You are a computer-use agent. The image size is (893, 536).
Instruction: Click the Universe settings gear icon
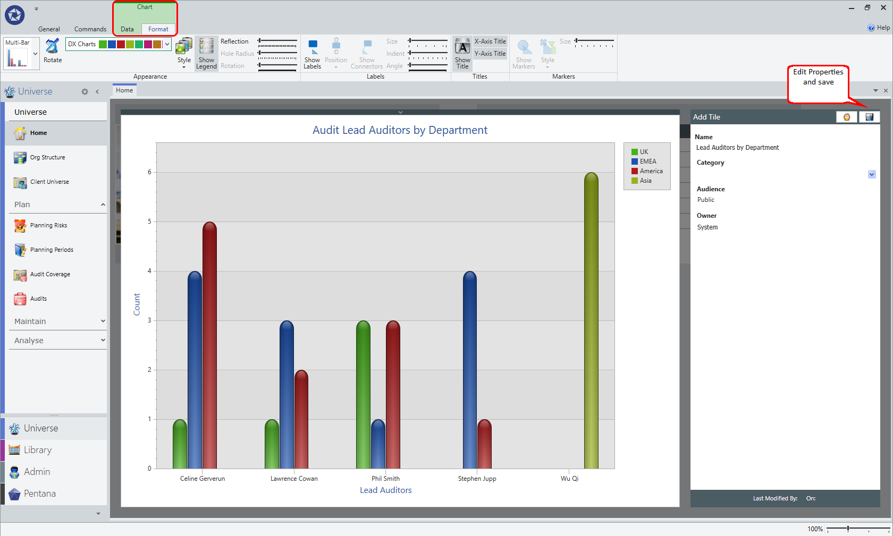click(x=85, y=91)
